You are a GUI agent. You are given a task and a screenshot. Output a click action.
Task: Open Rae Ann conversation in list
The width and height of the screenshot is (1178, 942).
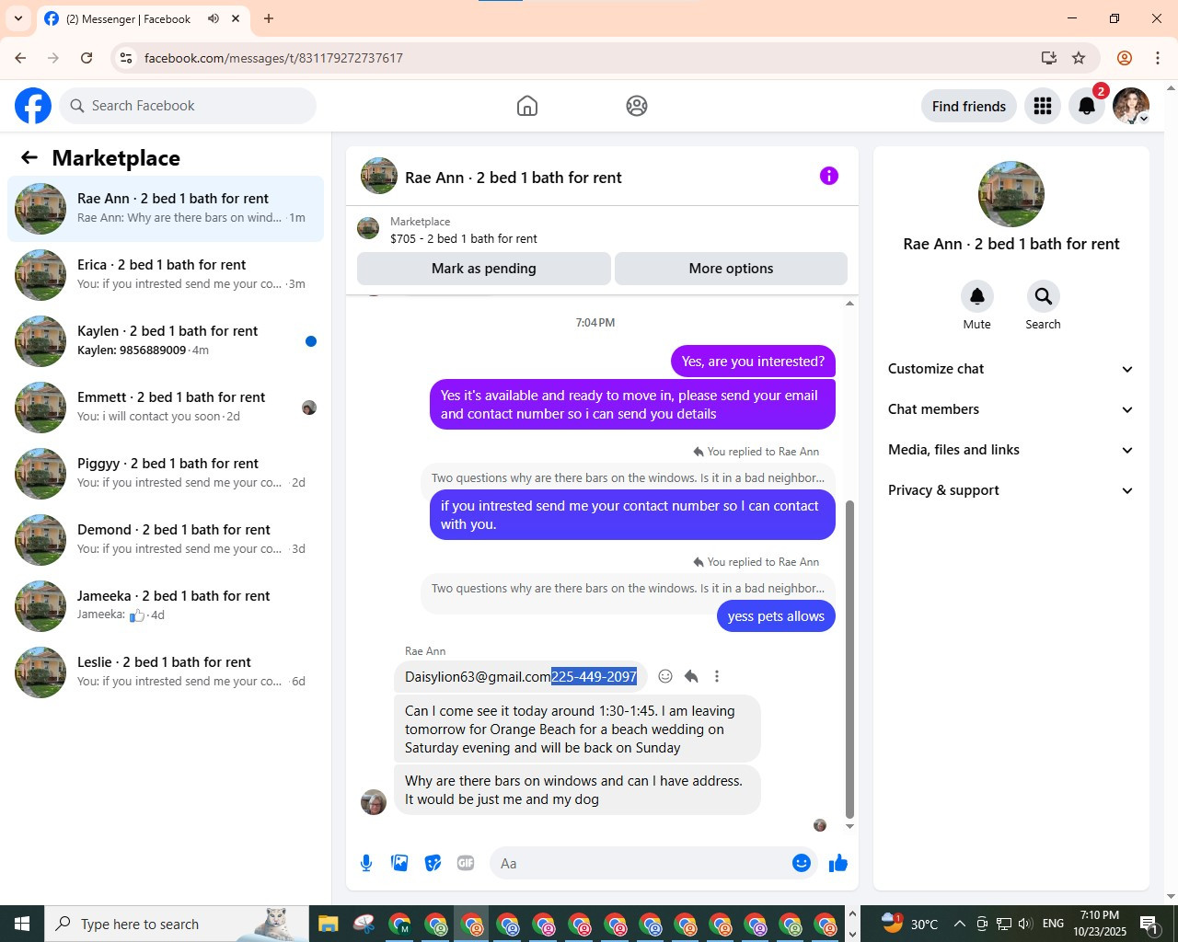(x=166, y=209)
